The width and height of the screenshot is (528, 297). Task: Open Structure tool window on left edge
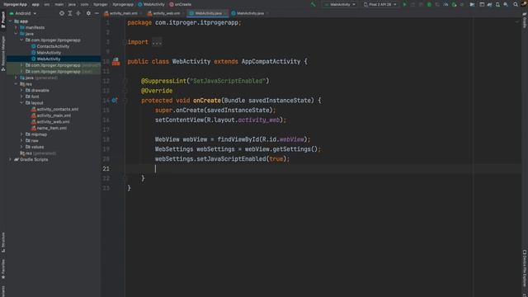pyautogui.click(x=3, y=242)
